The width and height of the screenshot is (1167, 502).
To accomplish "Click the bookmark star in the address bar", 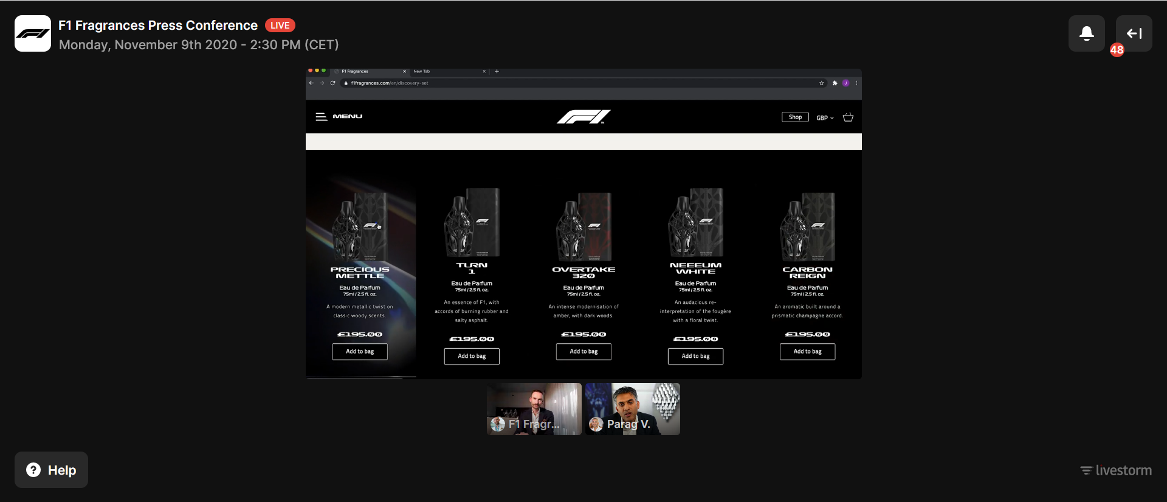I will (822, 83).
